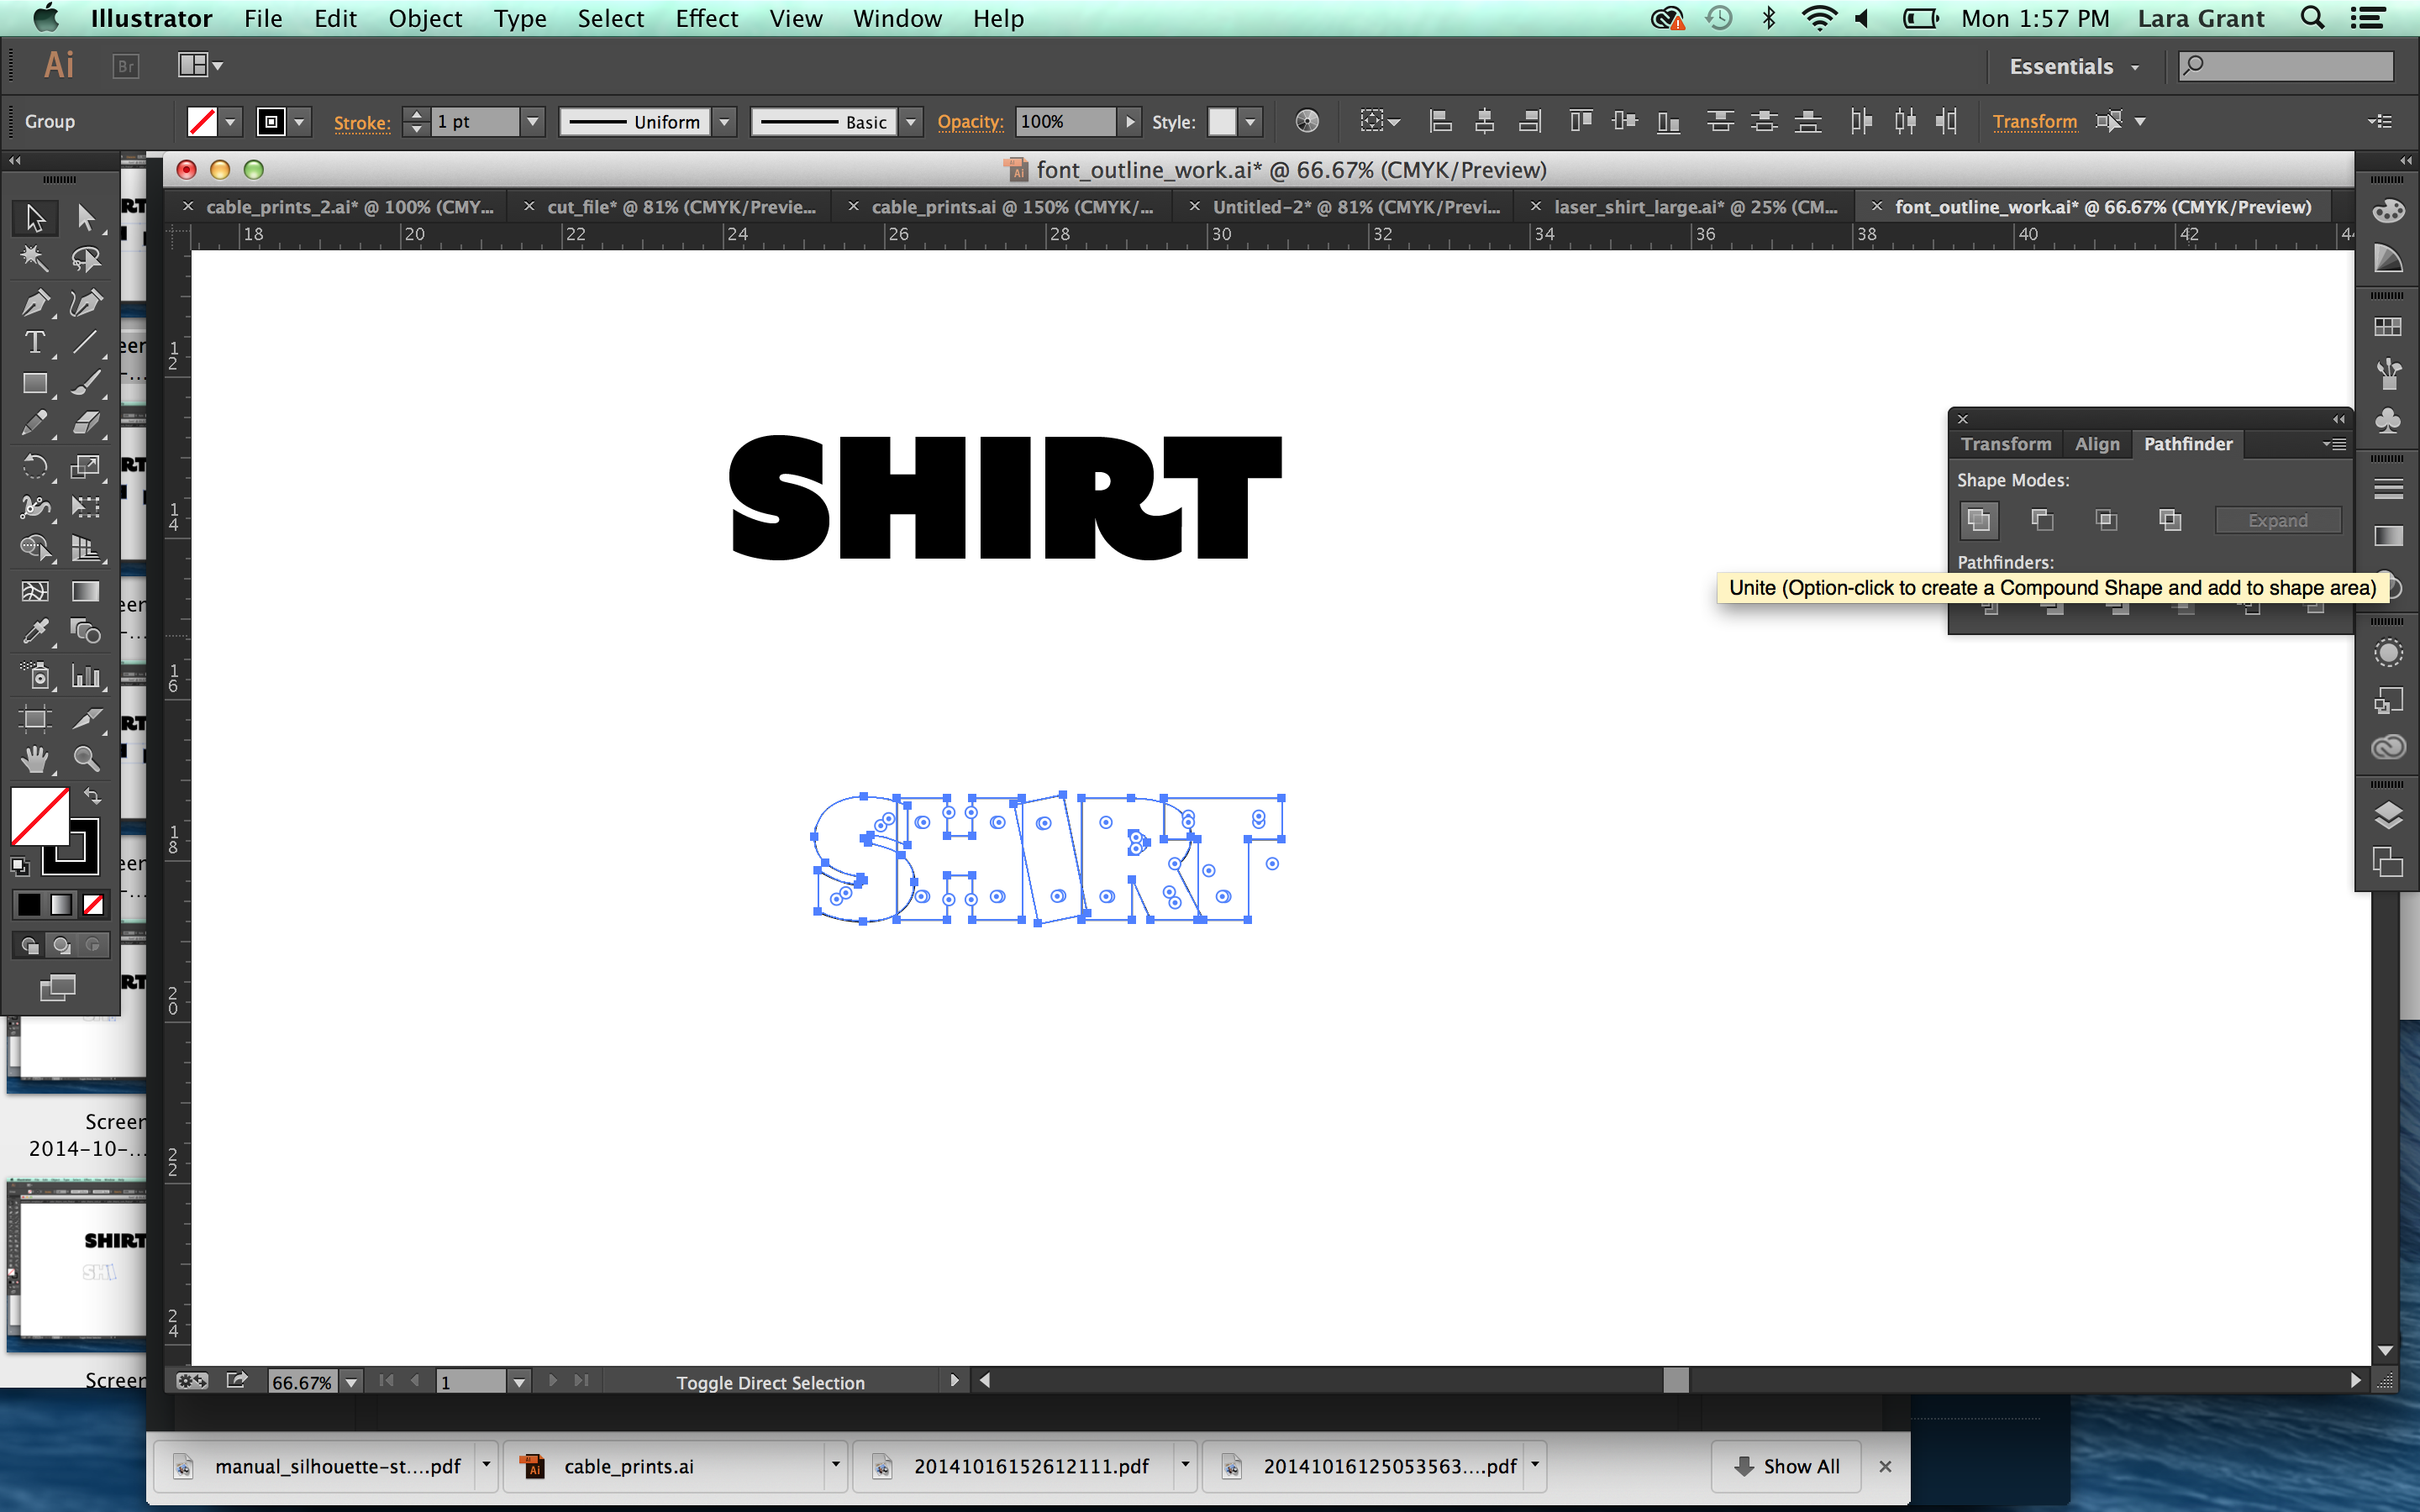Expand the Stroke weight dropdown
The height and width of the screenshot is (1512, 2420).
(x=531, y=120)
